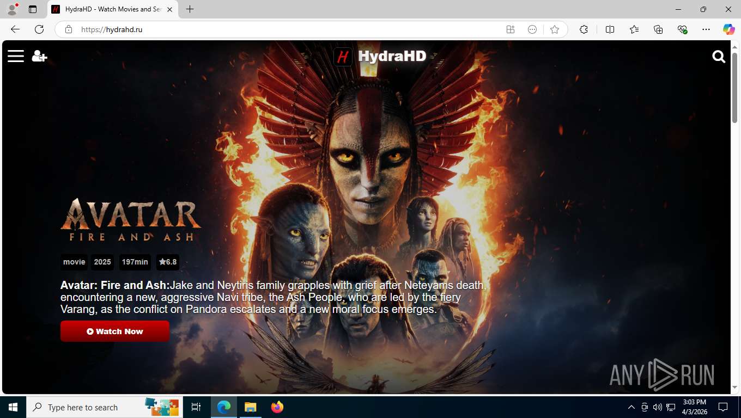Add this page to favorites star
Viewport: 741px width, 418px height.
coord(555,29)
